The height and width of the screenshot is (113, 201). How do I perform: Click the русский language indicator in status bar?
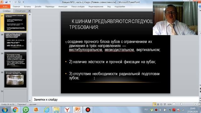(x=33, y=105)
